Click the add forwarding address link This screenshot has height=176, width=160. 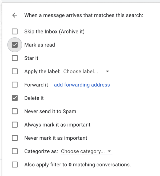point(82,85)
